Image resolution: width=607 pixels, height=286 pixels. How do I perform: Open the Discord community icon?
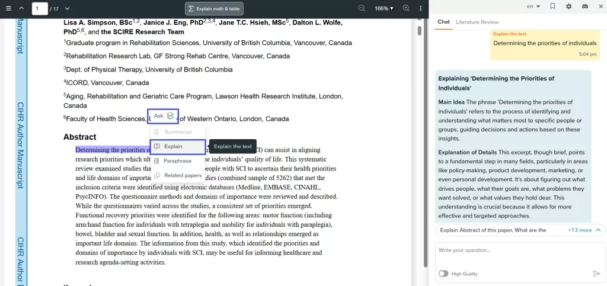coord(585,7)
